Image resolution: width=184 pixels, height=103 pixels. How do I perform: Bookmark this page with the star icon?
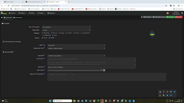166,6
